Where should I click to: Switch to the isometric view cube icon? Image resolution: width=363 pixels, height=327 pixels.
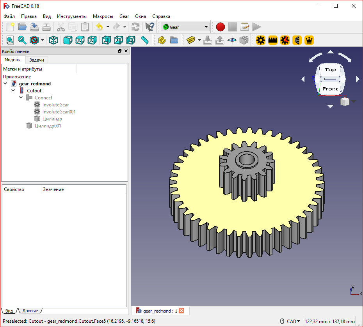click(x=54, y=40)
